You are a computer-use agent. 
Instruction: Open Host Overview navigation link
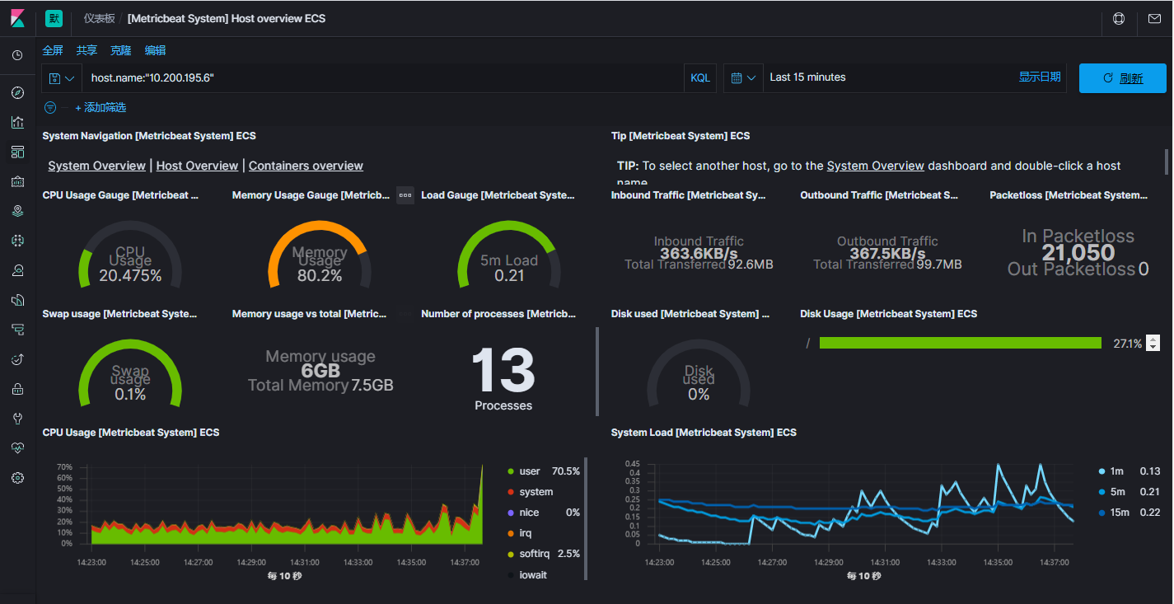click(197, 166)
